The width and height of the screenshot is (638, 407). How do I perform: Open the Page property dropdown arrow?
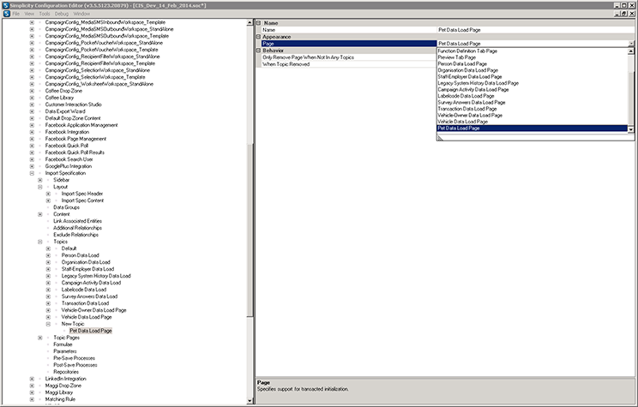tap(631, 44)
